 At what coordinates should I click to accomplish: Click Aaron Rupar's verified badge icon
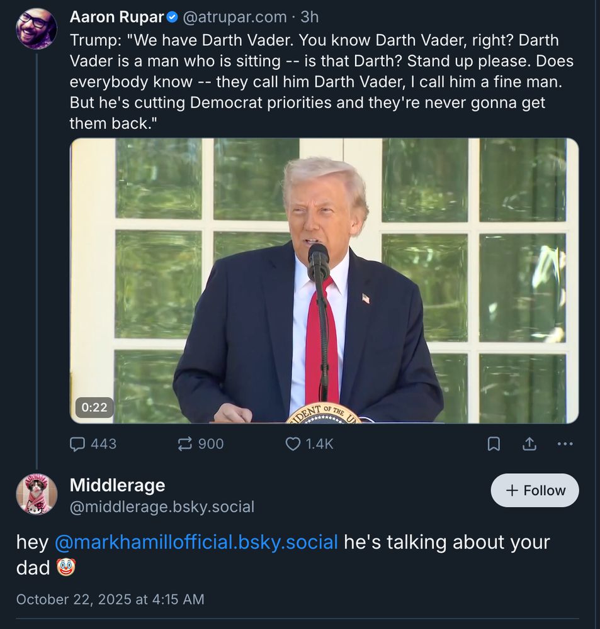[171, 17]
